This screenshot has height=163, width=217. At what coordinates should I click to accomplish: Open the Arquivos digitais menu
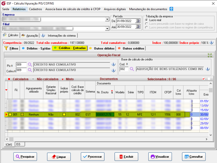tap(115, 9)
